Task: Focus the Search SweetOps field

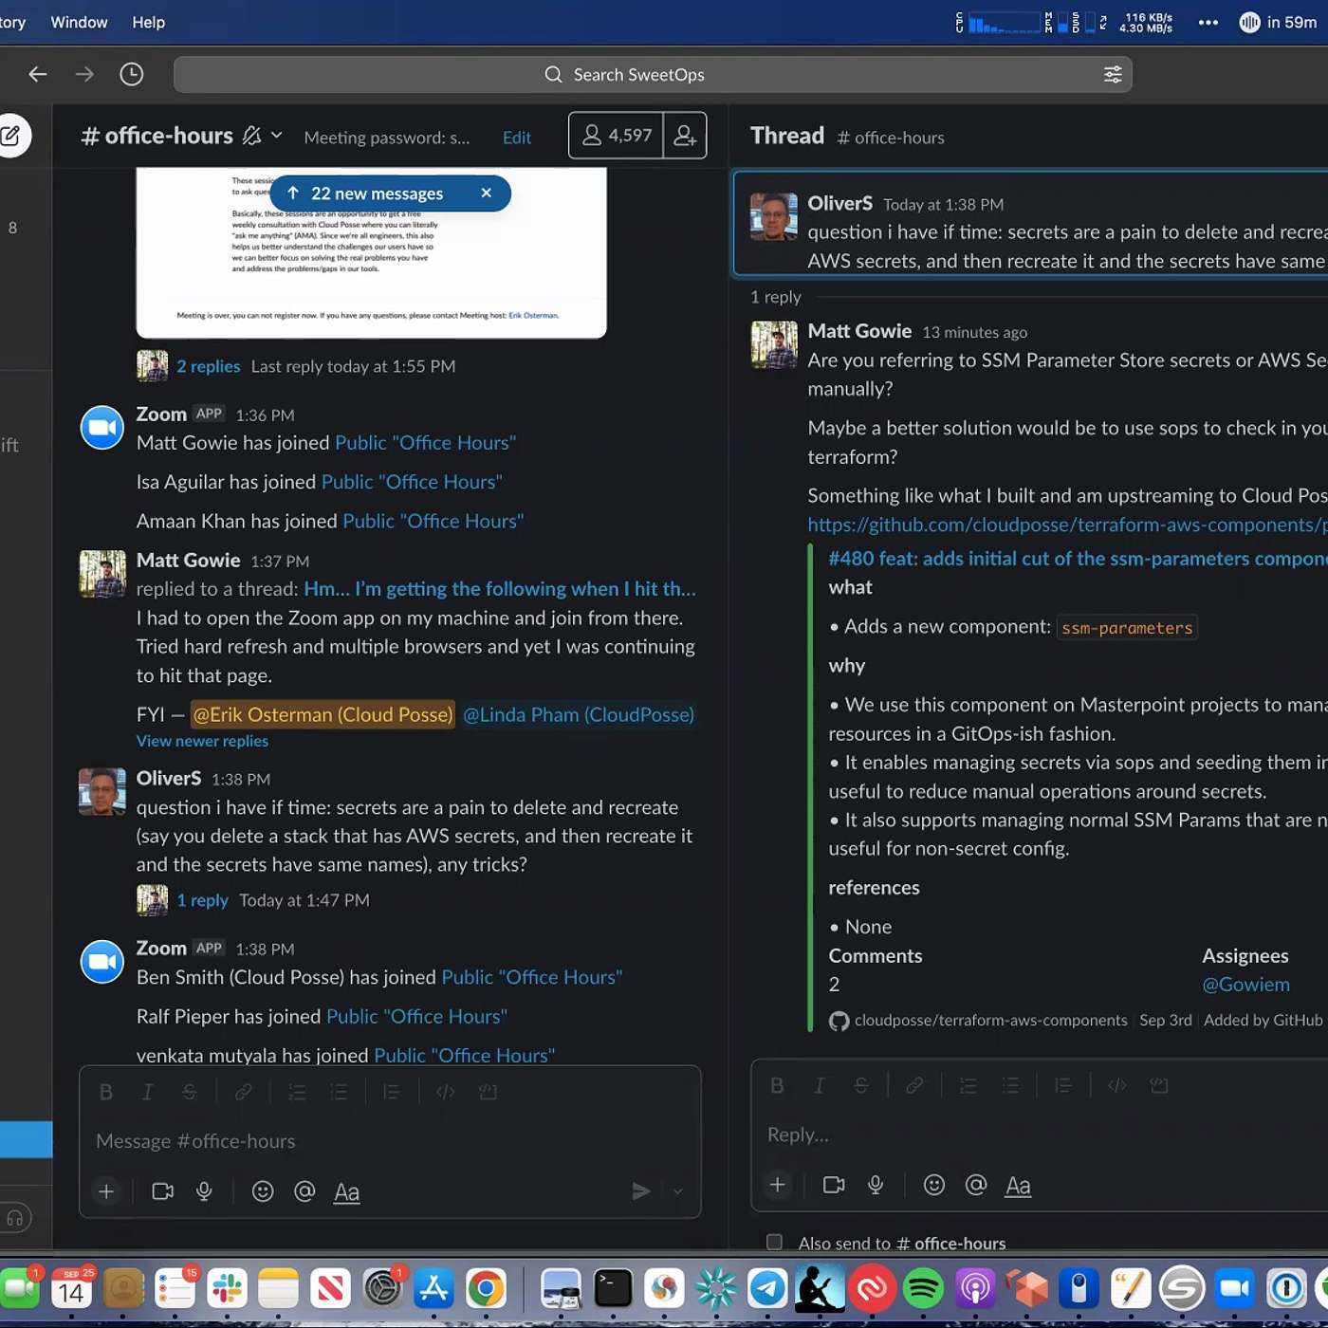Action: click(653, 74)
